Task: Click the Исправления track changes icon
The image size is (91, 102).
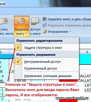Action: (x=45, y=31)
